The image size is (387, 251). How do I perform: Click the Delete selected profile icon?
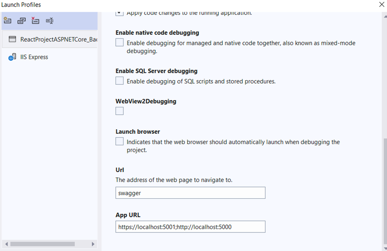point(36,21)
